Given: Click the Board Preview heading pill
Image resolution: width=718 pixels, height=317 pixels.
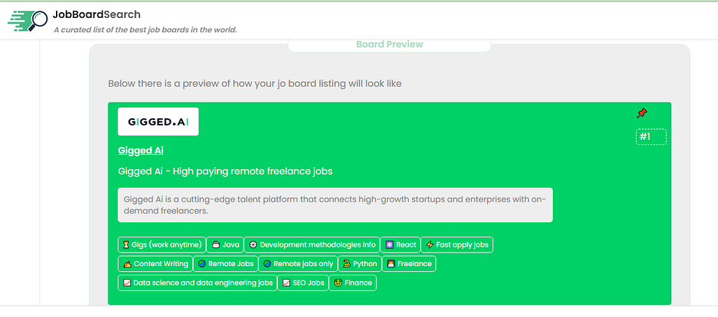Looking at the screenshot, I should (389, 44).
